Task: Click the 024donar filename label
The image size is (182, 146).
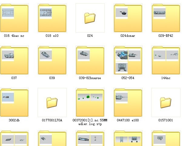Action: [128, 36]
